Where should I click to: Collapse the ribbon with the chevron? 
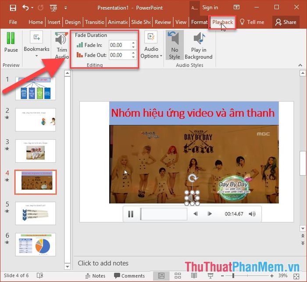pos(300,65)
